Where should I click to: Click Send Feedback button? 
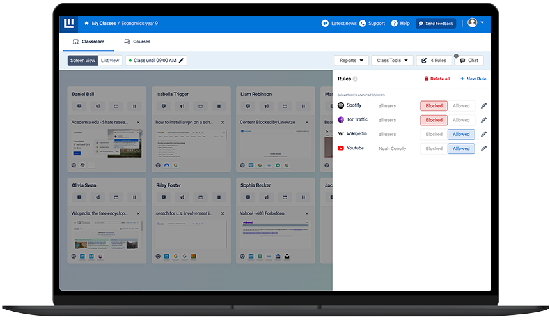pyautogui.click(x=436, y=24)
